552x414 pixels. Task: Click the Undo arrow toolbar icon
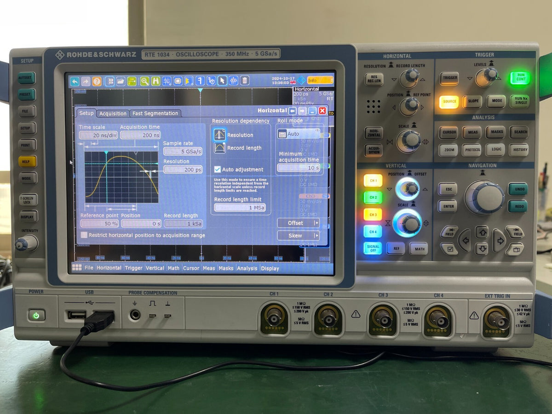coord(75,81)
